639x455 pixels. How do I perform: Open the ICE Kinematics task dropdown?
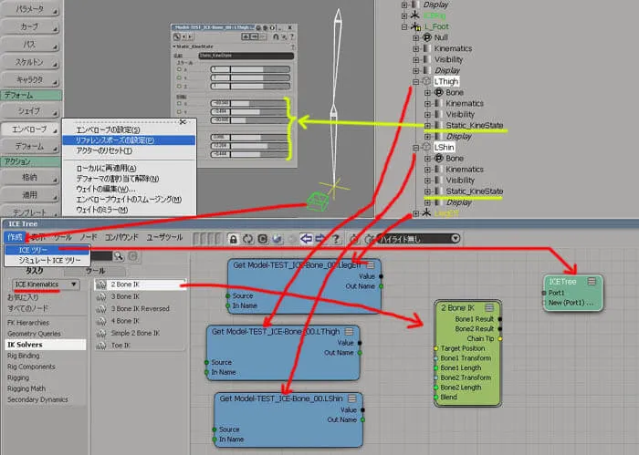click(x=46, y=284)
